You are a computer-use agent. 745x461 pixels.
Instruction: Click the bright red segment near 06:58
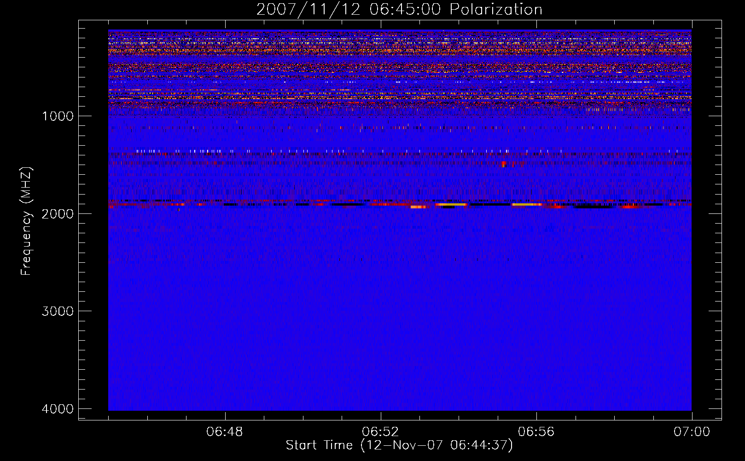(630, 207)
